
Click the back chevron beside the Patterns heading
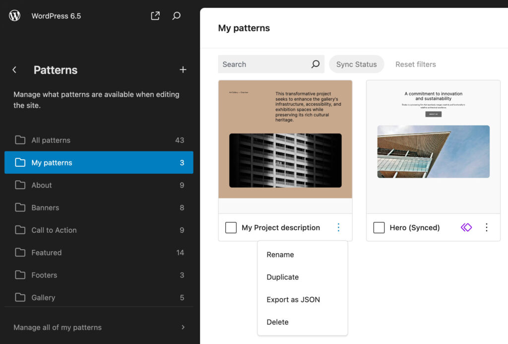pos(14,69)
